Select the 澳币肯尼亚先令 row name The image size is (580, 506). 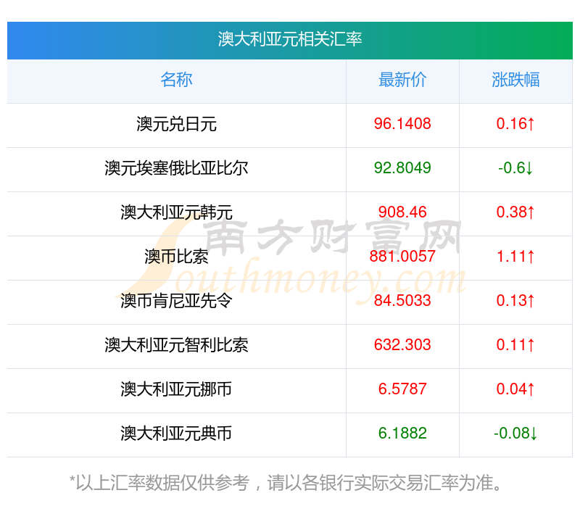[176, 301]
